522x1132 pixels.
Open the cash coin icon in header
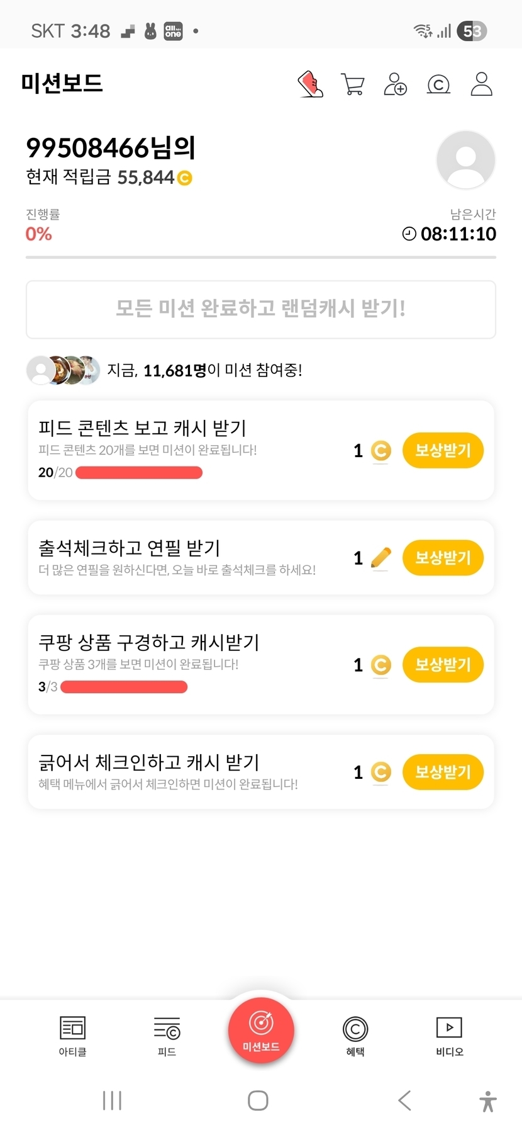point(438,84)
